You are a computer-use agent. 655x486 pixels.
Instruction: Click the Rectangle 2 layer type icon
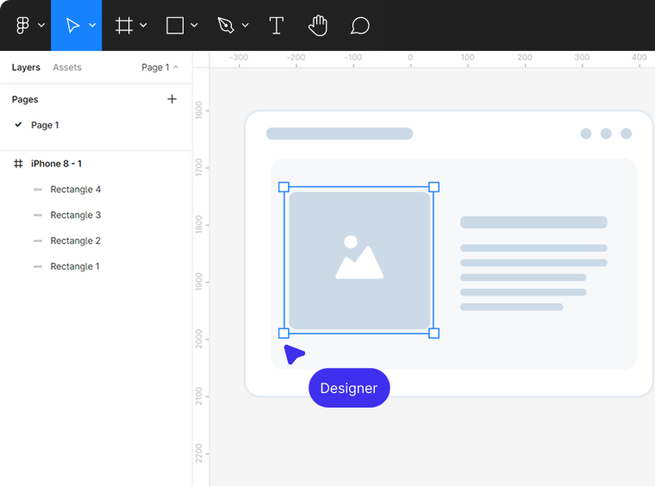coord(38,241)
